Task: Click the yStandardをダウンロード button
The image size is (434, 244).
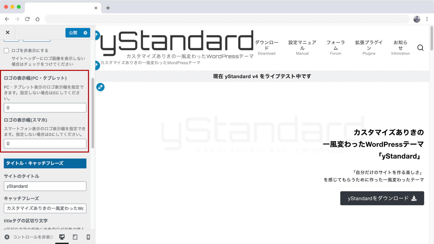Action: [382, 198]
